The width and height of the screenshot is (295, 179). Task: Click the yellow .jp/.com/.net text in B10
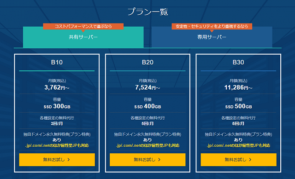click(x=57, y=145)
